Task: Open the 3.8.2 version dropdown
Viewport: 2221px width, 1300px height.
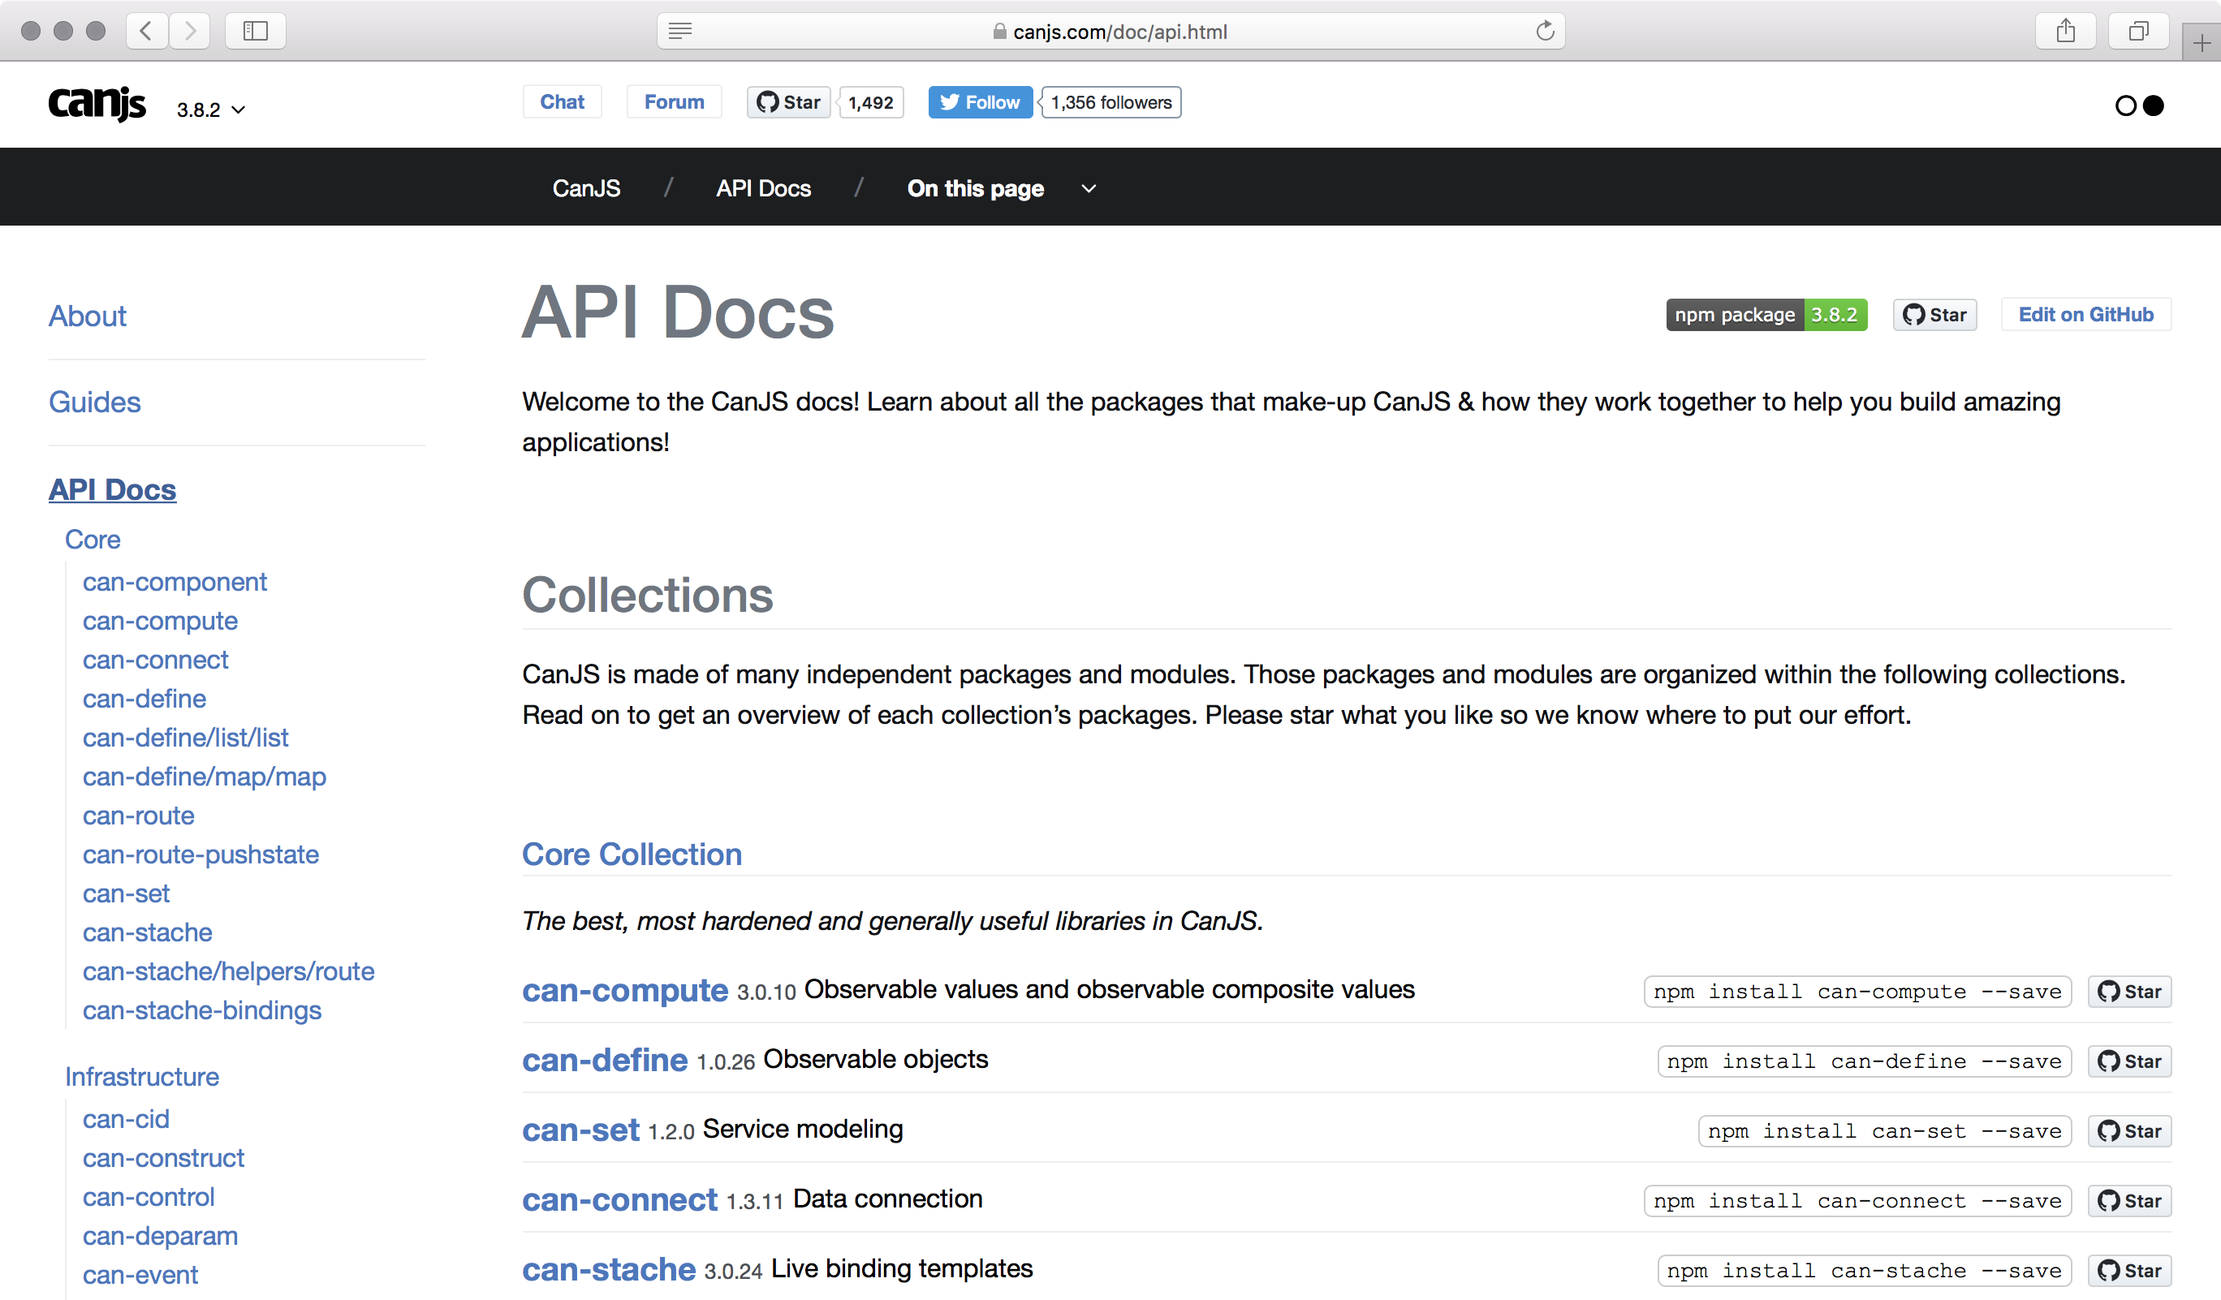Action: point(210,110)
